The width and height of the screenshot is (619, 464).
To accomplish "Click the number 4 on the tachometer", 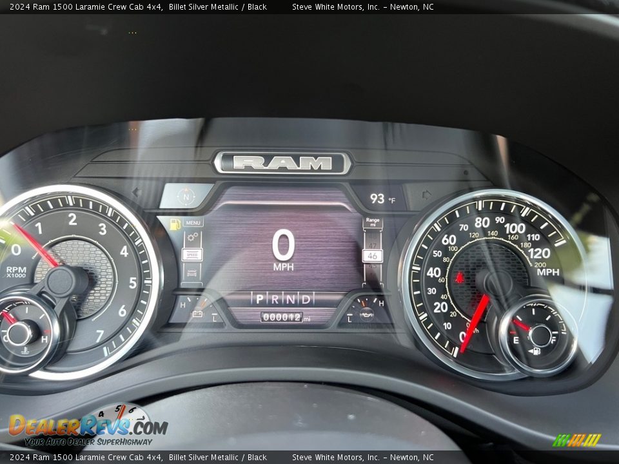I will 124,251.
